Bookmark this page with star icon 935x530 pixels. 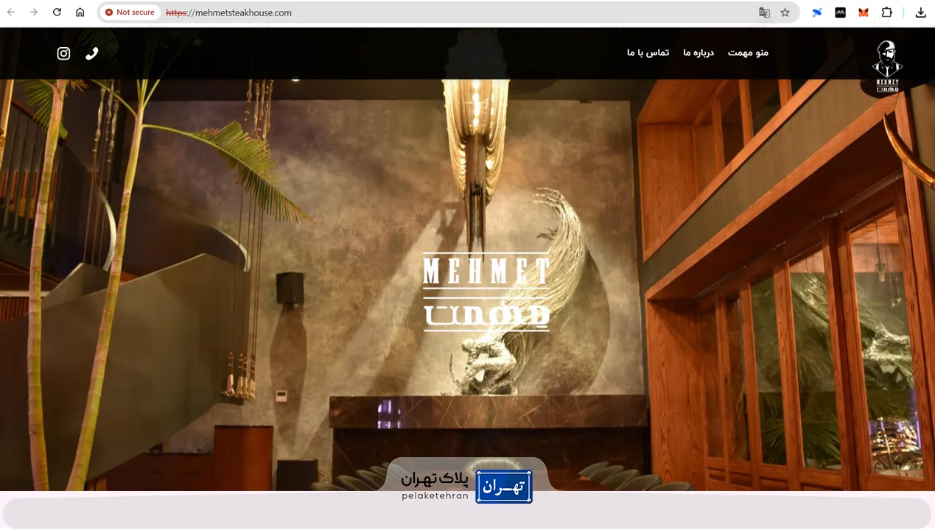pos(785,13)
